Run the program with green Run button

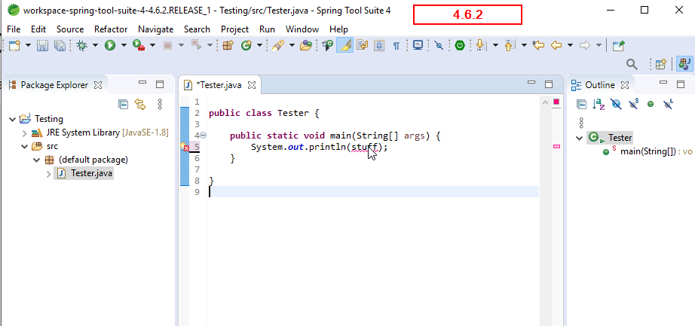pos(110,45)
